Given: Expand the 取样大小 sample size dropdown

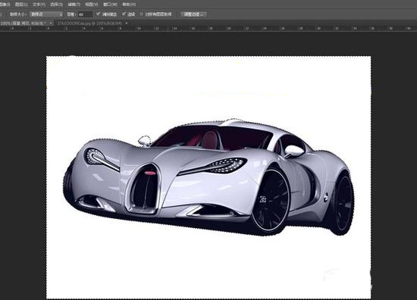Looking at the screenshot, I should [46, 14].
